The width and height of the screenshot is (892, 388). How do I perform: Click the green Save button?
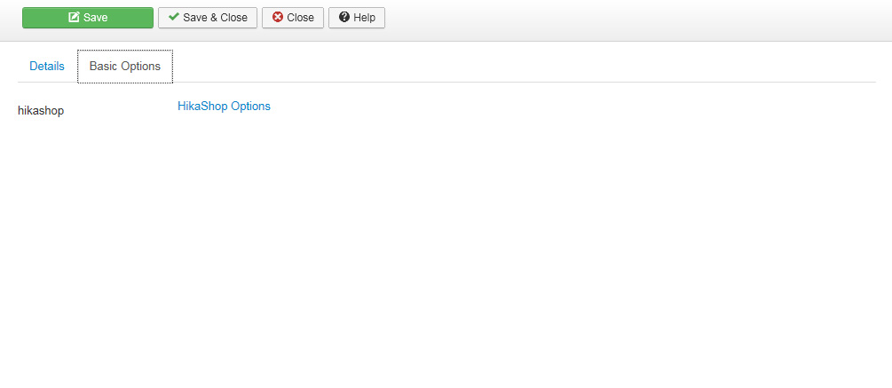[88, 18]
